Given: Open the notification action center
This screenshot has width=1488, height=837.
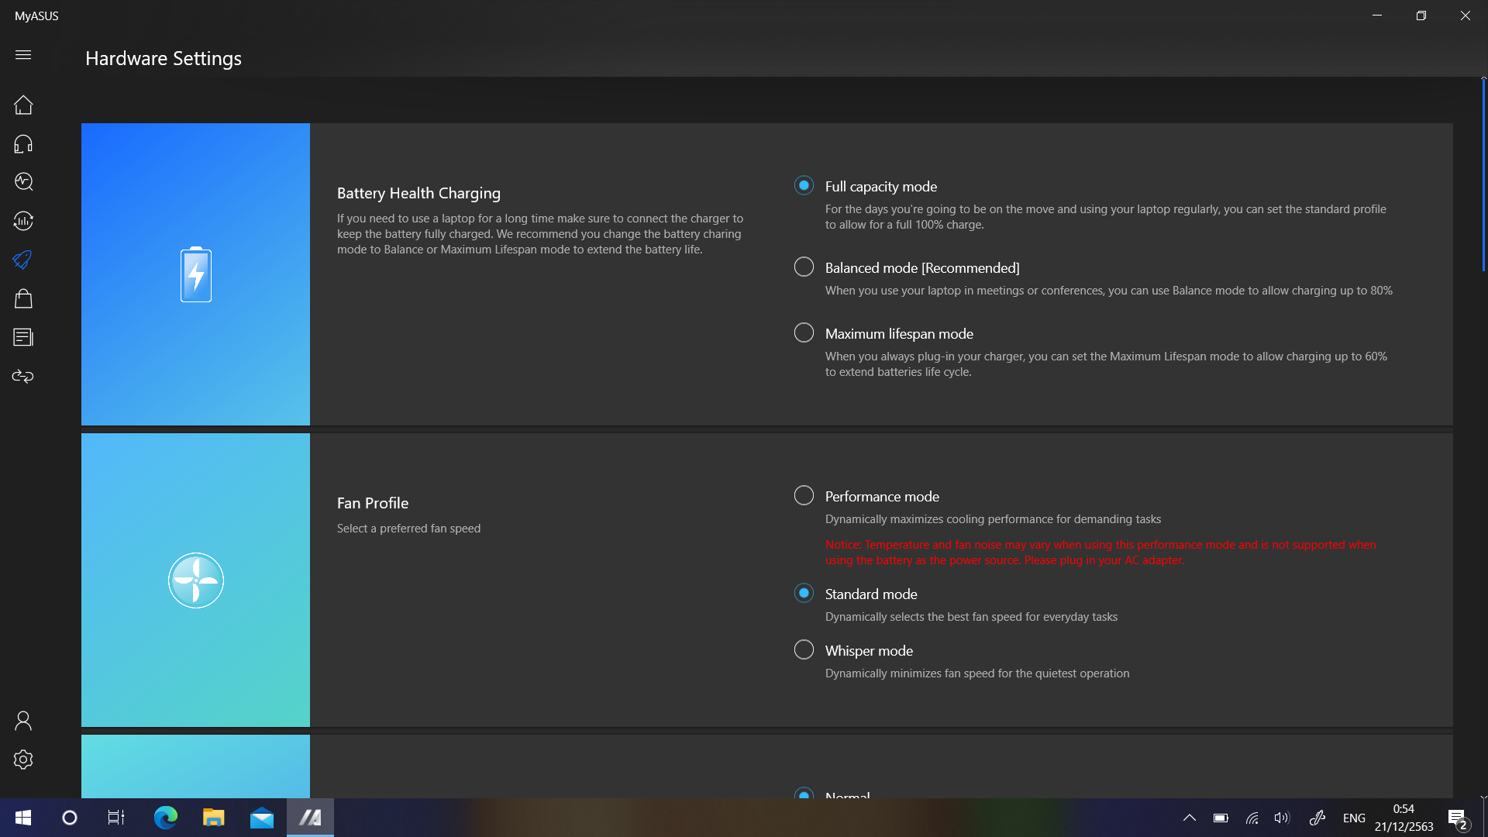Looking at the screenshot, I should pos(1457,818).
